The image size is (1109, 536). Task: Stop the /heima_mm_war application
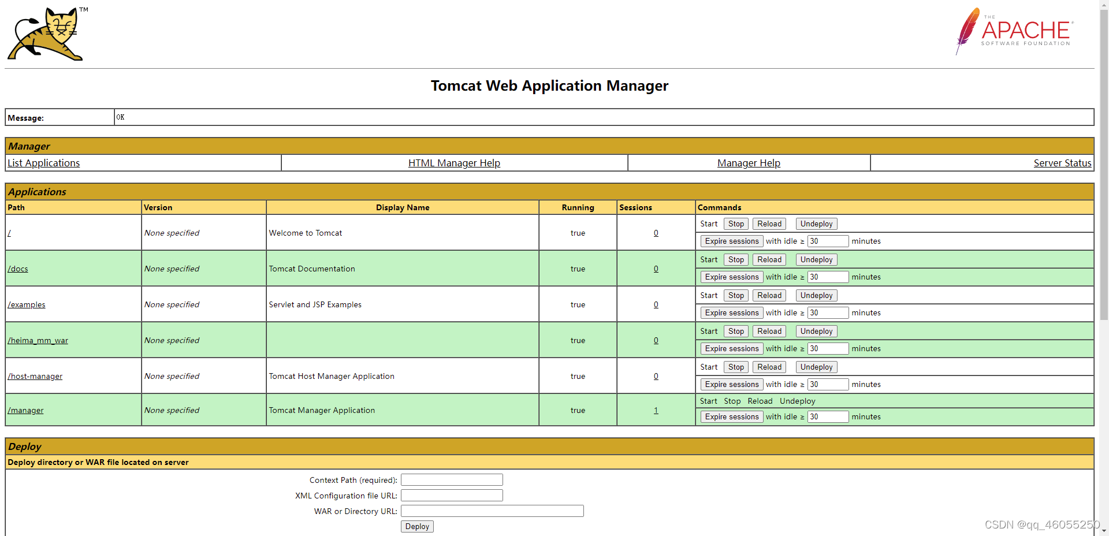tap(736, 331)
